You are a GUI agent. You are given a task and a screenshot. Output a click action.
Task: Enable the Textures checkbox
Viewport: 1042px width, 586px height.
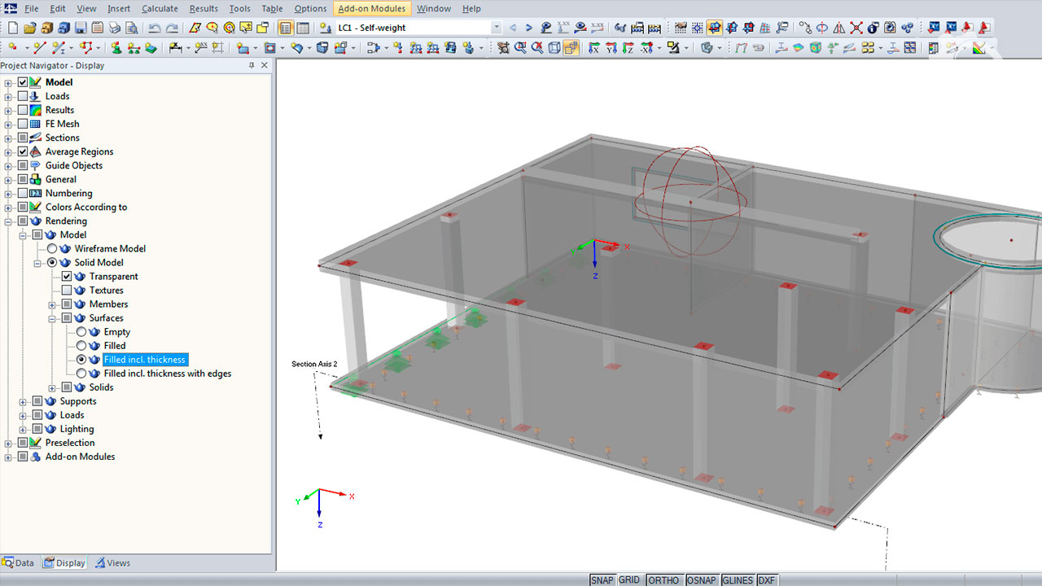pos(67,291)
